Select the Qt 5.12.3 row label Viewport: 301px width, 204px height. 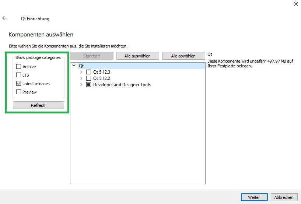102,72
